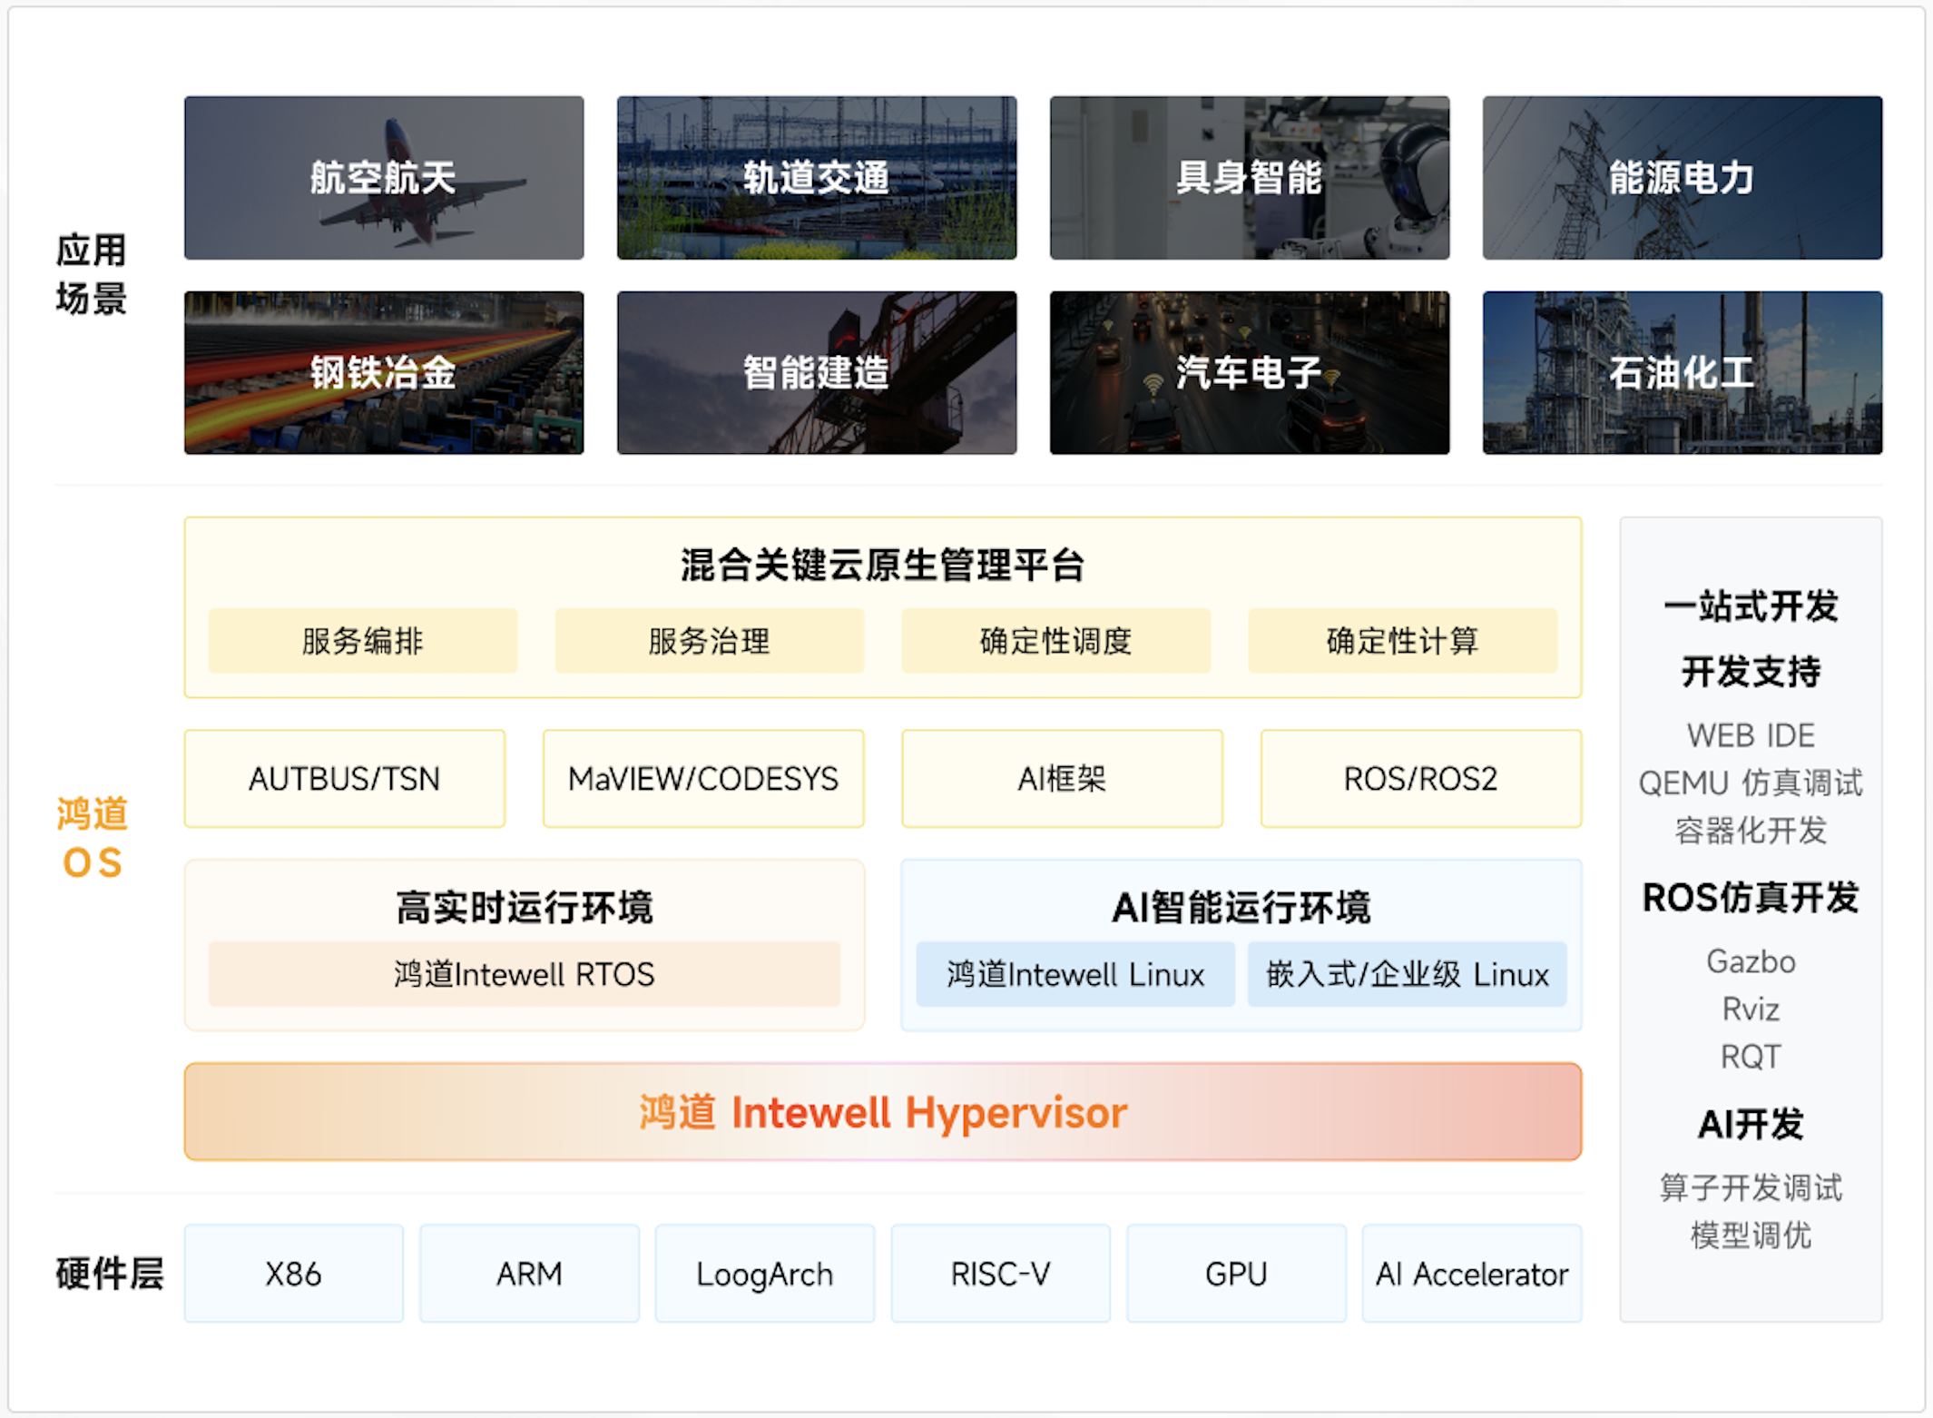Image resolution: width=1933 pixels, height=1418 pixels.
Task: Click the 智能建造 crane card
Action: (817, 372)
